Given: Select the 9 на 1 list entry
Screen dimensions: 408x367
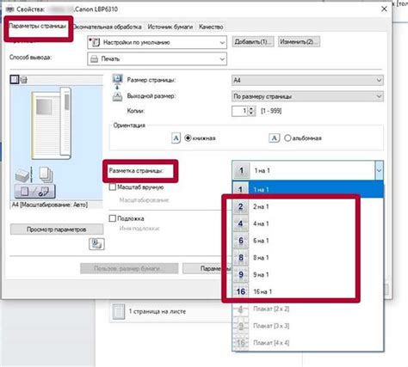Looking at the screenshot, I should coord(307,274).
